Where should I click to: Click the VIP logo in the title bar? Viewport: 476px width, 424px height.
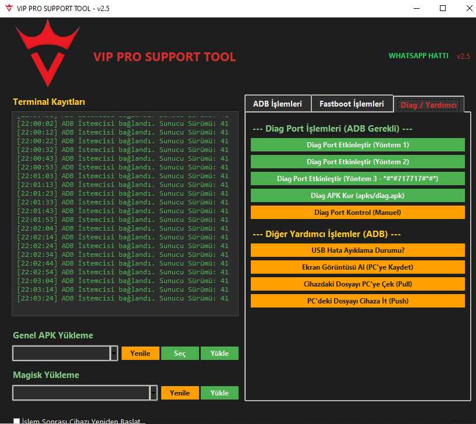(x=8, y=8)
